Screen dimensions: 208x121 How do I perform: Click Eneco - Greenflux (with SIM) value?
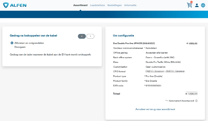[x=160, y=57]
